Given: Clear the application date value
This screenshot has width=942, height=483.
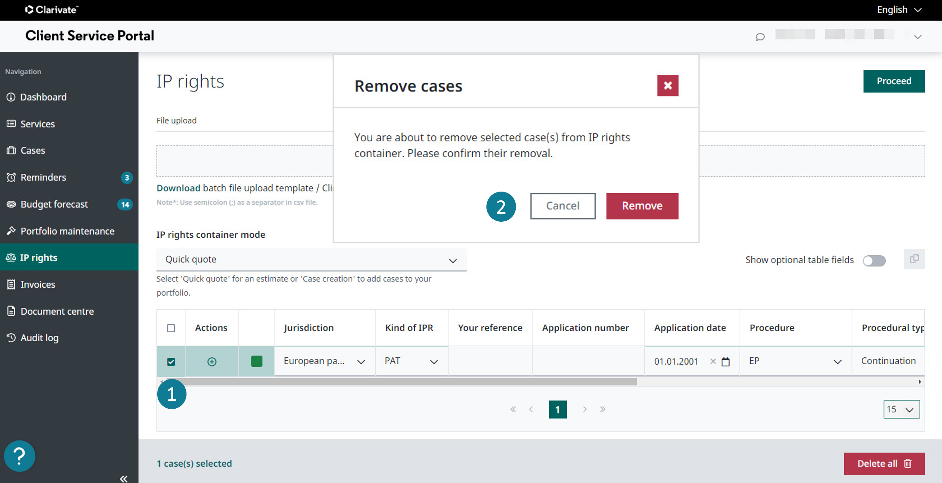Looking at the screenshot, I should coord(713,361).
